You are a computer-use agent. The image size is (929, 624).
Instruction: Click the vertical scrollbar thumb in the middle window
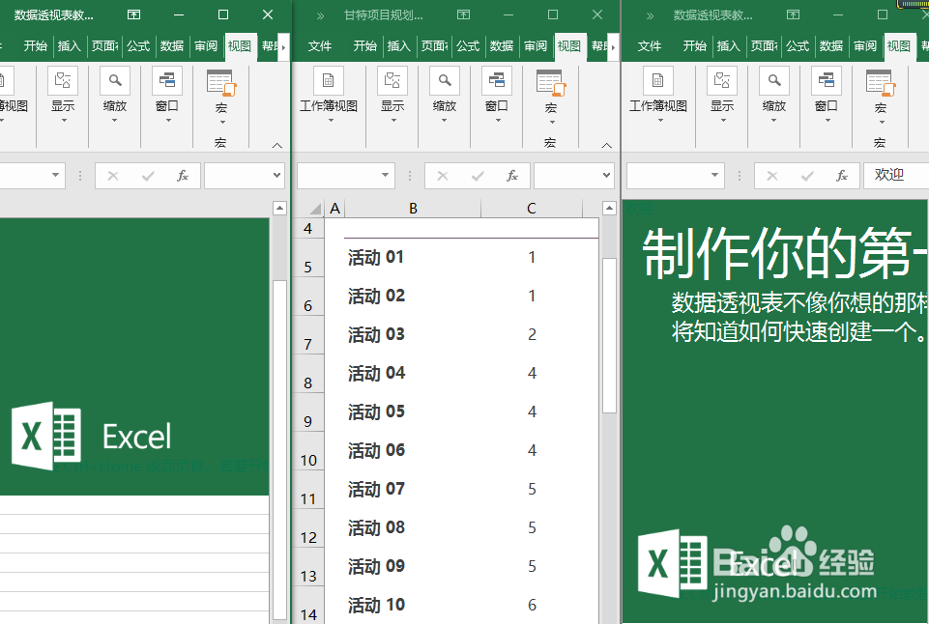pyautogui.click(x=609, y=336)
